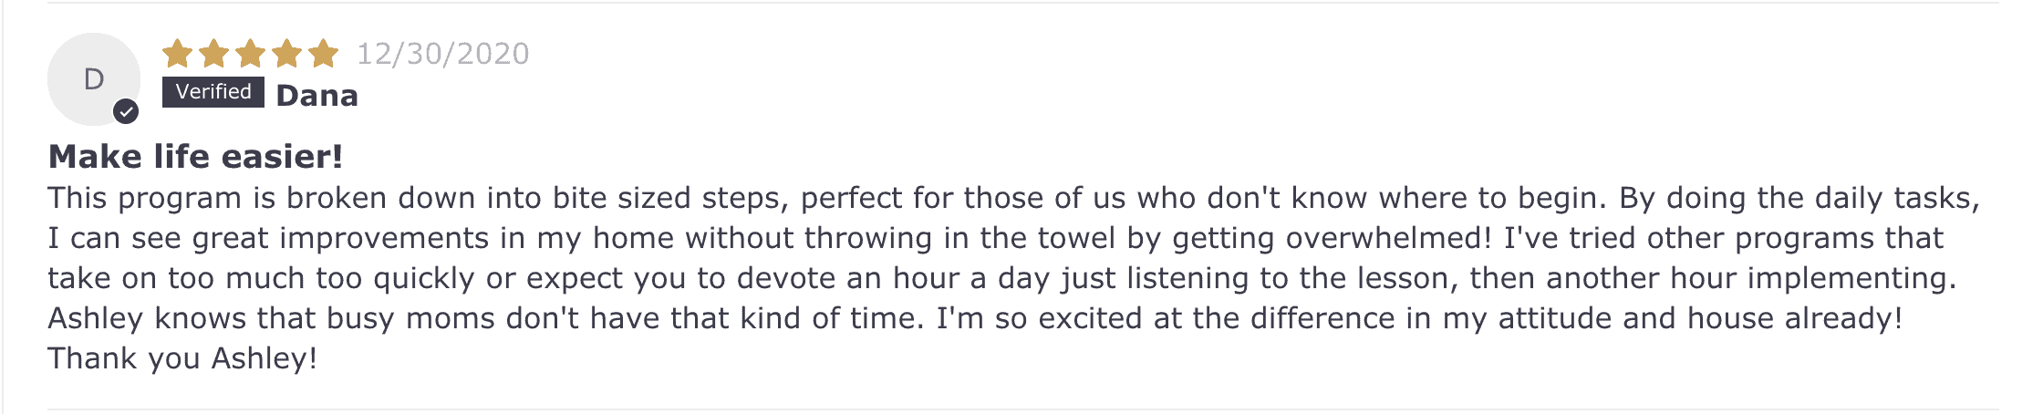The height and width of the screenshot is (414, 2043).
Task: Click the review title Make life easier!
Action: click(195, 157)
